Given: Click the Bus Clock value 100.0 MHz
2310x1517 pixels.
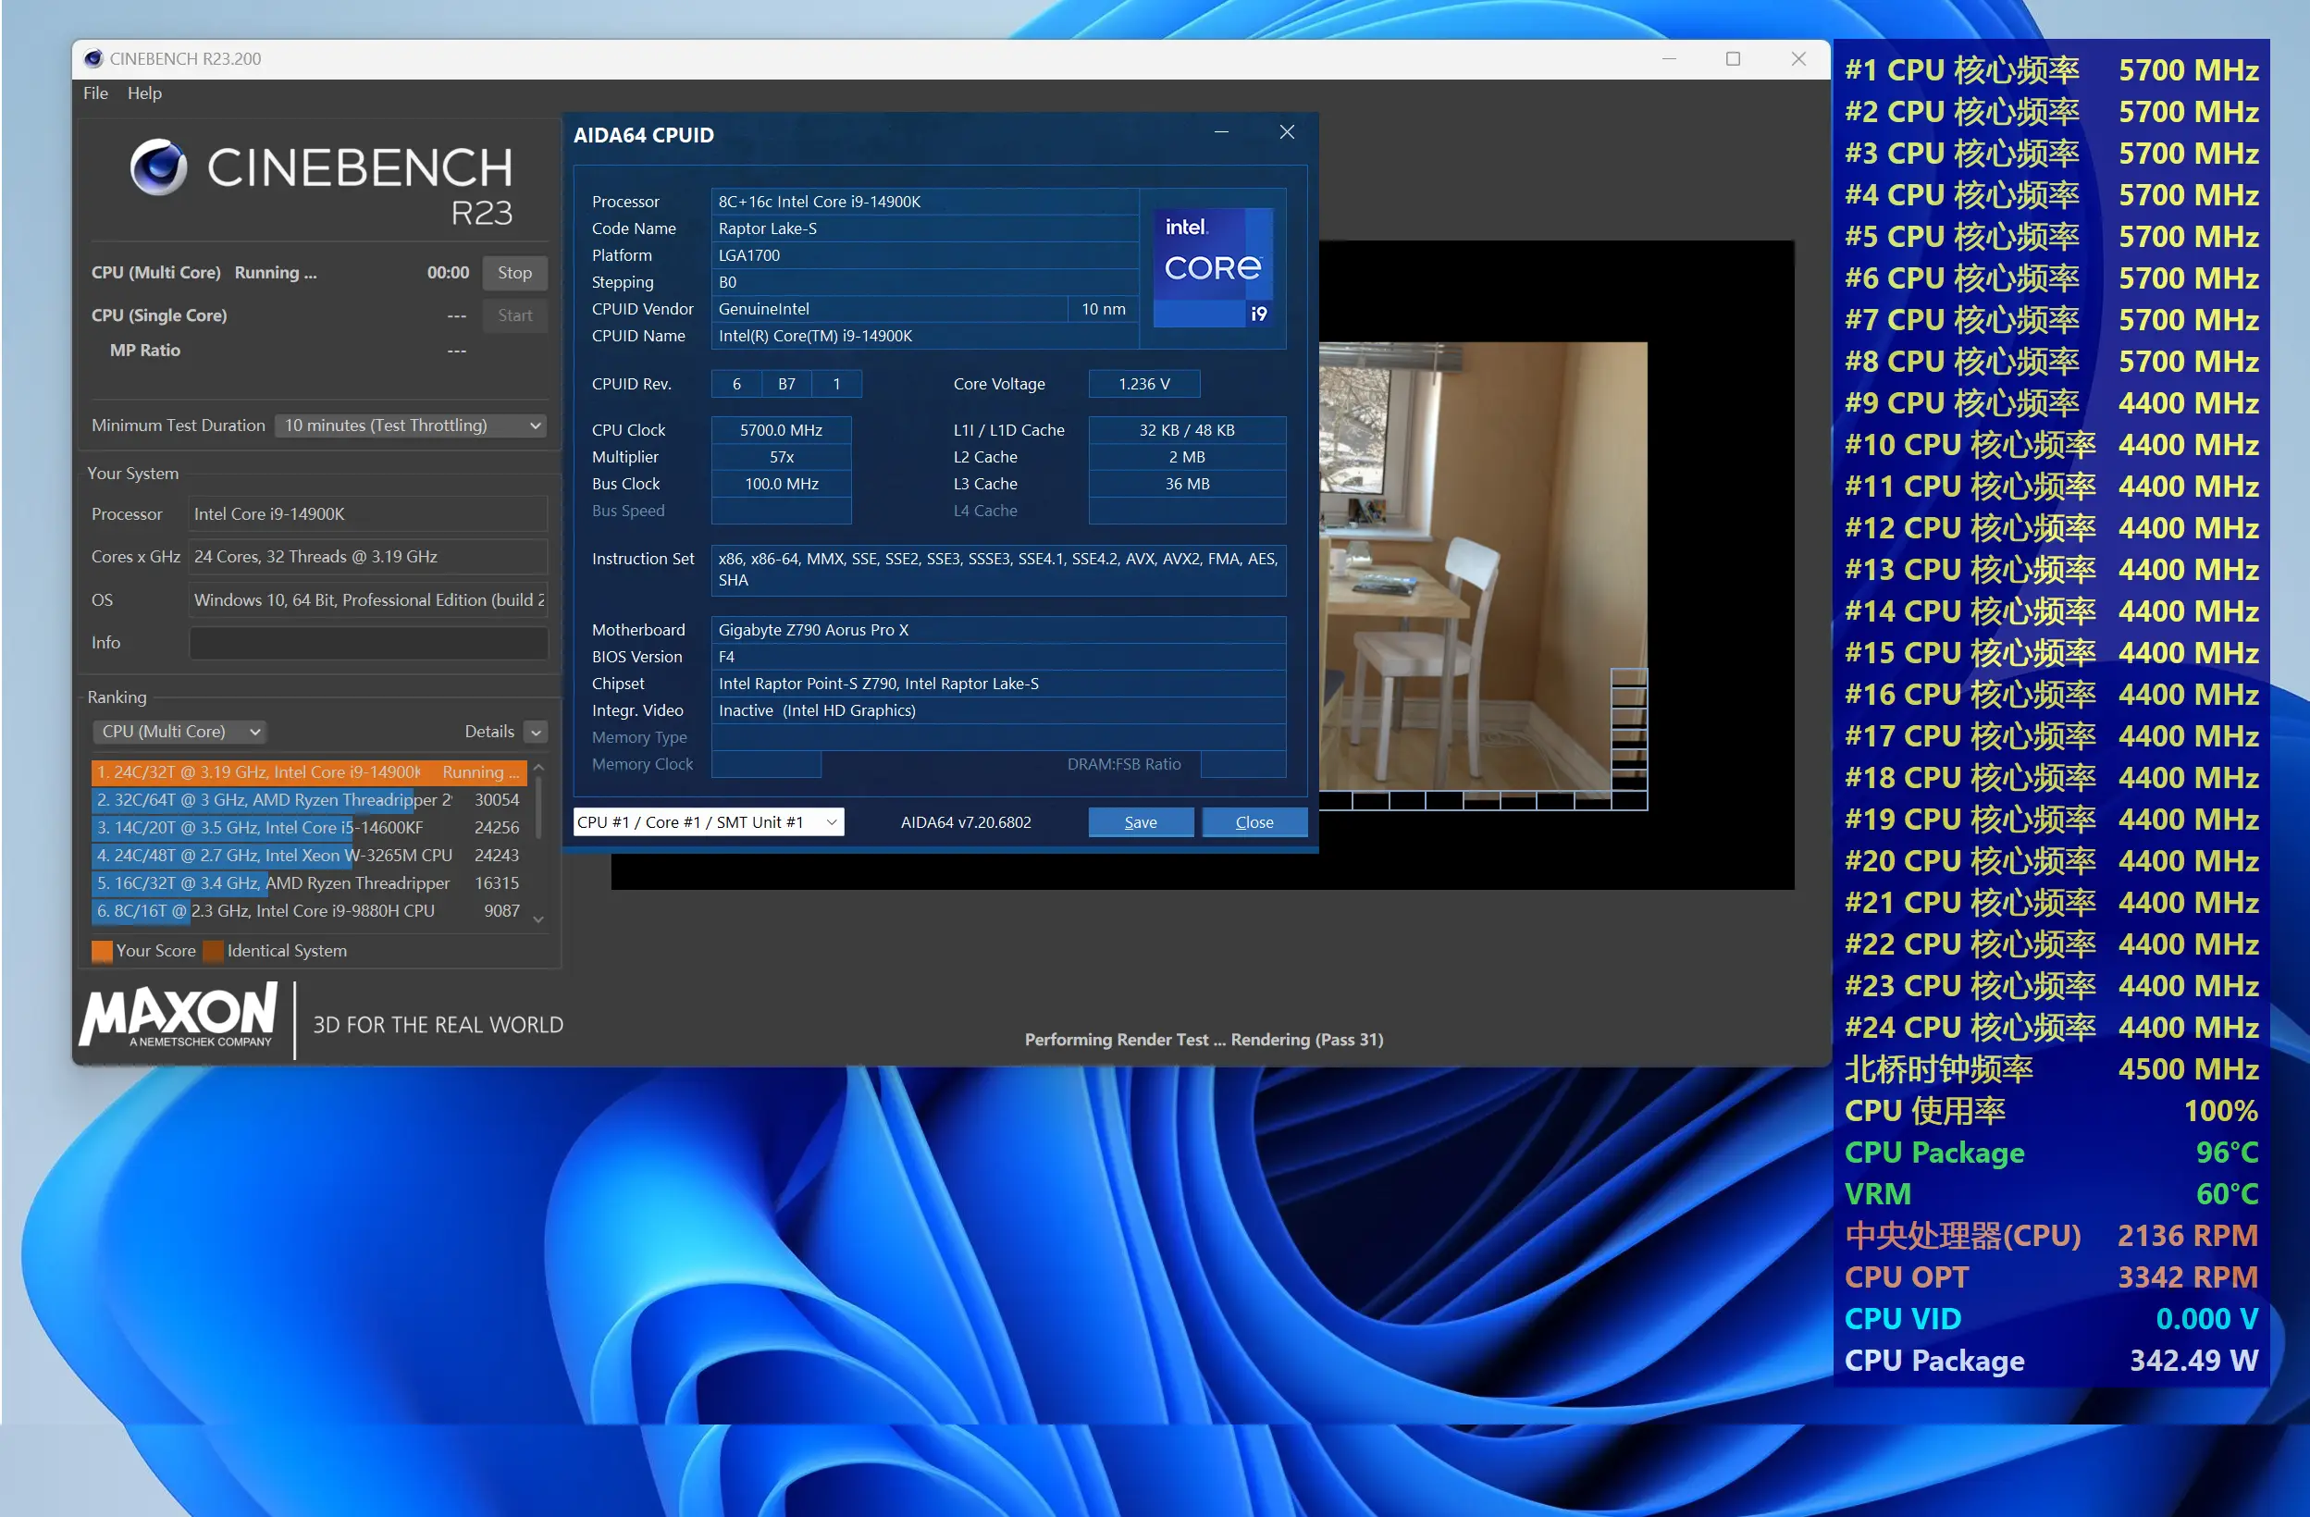Looking at the screenshot, I should (x=782, y=484).
